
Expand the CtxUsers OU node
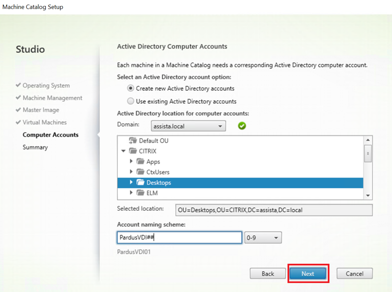click(x=131, y=172)
